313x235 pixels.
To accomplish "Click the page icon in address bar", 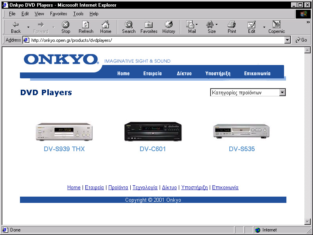I will 26,40.
